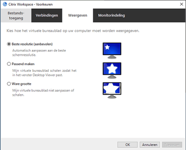Image resolution: width=186 pixels, height=150 pixels.
Task: Click text 'Automatisch aanpassen aan de beste schermresolutie.'
Action: coord(39,53)
